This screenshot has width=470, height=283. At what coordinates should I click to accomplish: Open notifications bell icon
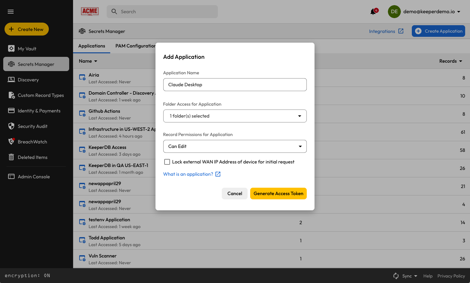pyautogui.click(x=373, y=12)
